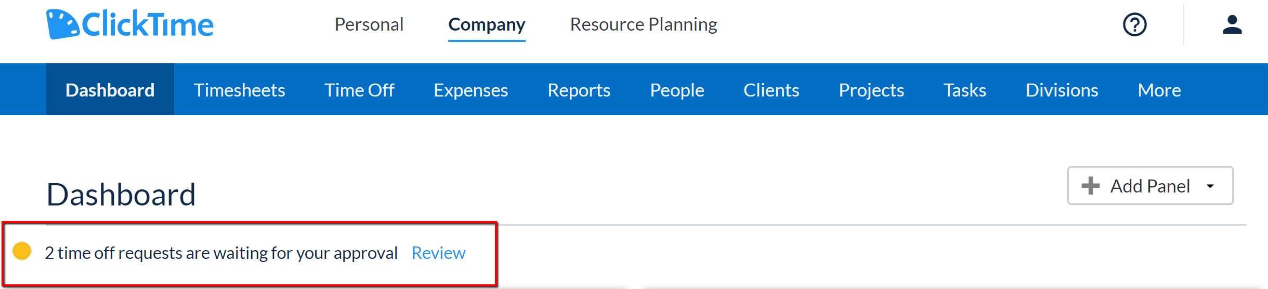Image resolution: width=1268 pixels, height=289 pixels.
Task: Go to Resource Planning
Action: (643, 24)
